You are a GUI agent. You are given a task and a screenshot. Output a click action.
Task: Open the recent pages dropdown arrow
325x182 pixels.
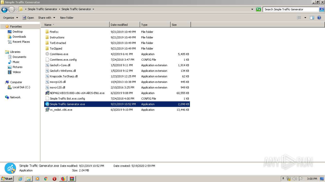[16, 10]
